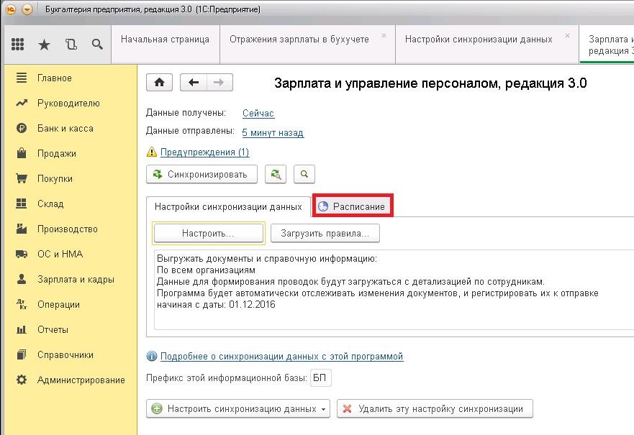Viewport: 634px width, 435px height.
Task: Open the orange main menu dropdown arrow
Action: click(27, 9)
